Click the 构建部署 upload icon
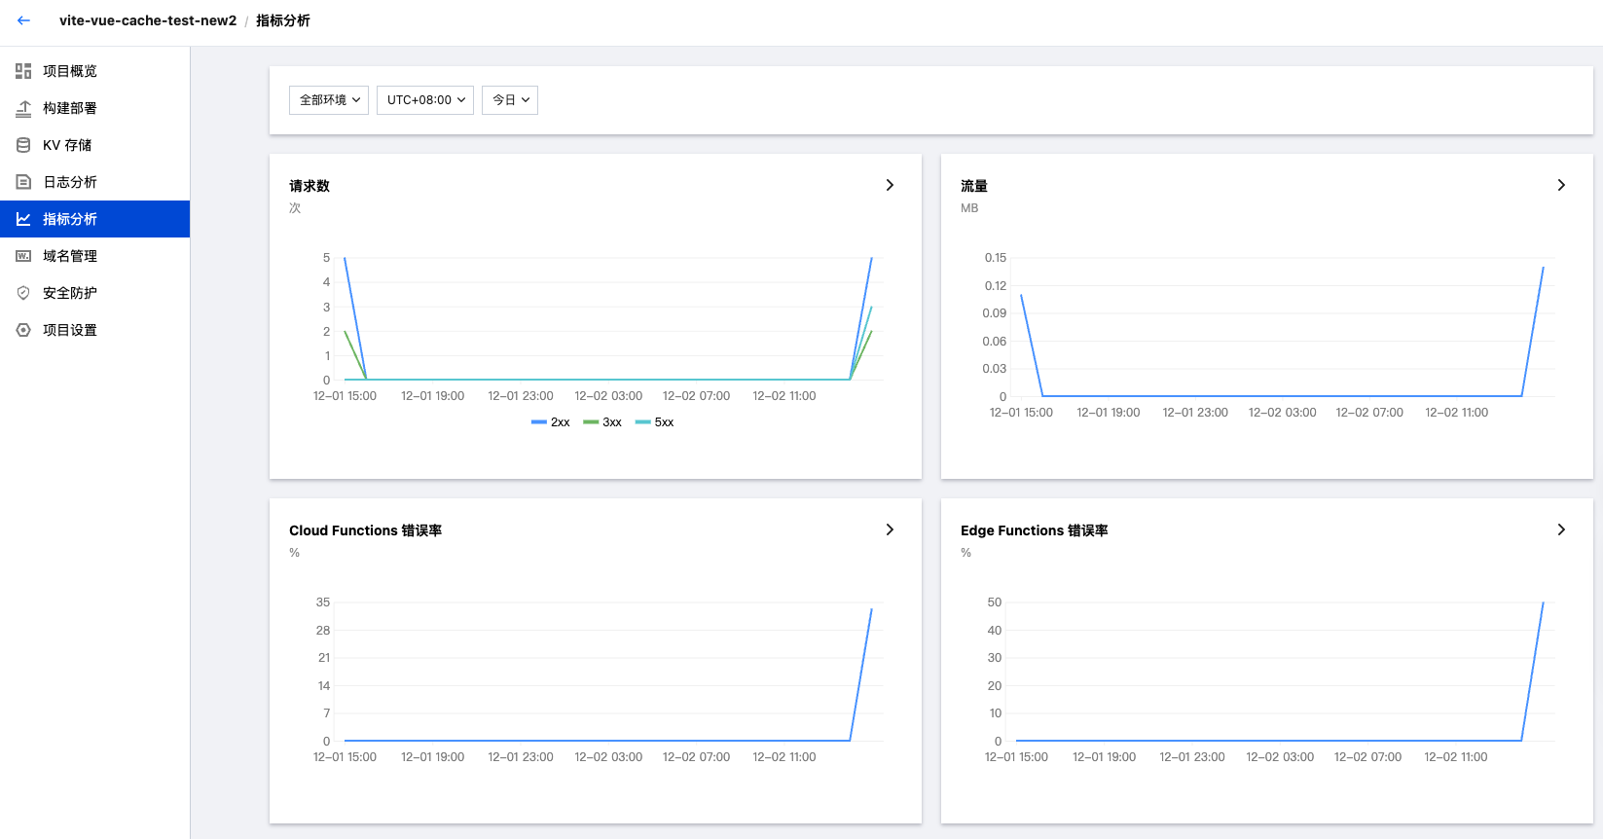 pos(23,108)
